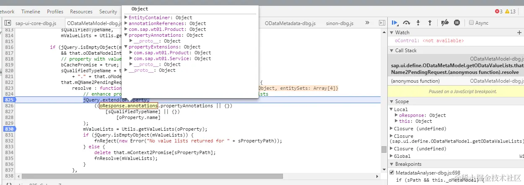
Task: Select the ODataMetaModel-dbg.js file tab
Action: [94, 23]
